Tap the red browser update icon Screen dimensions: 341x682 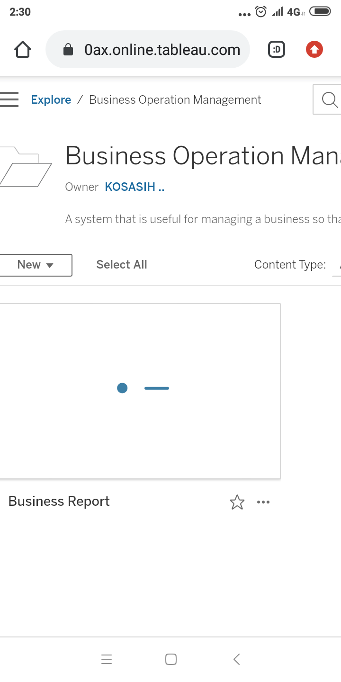314,49
